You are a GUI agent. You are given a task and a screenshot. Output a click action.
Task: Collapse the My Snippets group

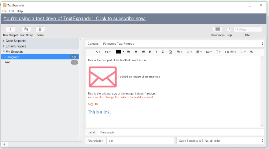4,51
